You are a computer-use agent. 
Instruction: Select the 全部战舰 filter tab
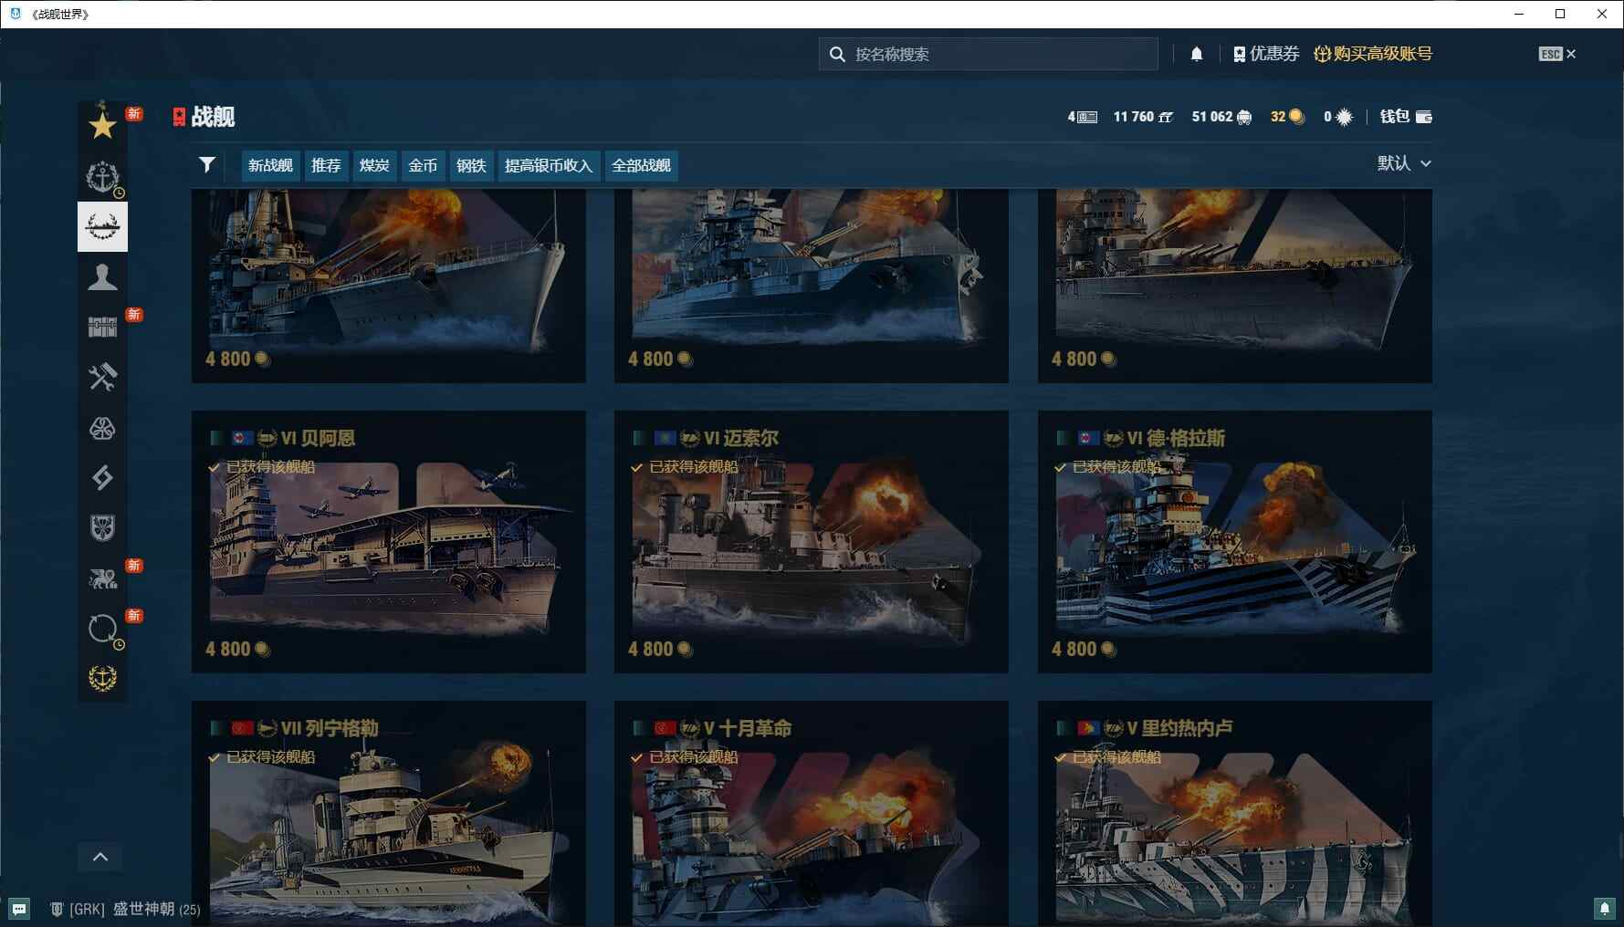coord(641,165)
